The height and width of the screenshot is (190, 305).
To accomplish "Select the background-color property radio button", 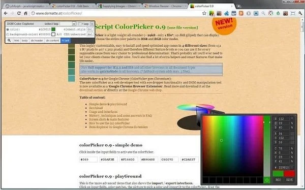I will pos(8,35).
